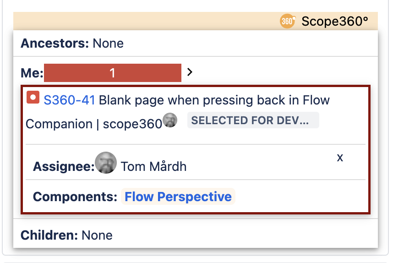
Task: Click the Ancestors label
Action: (x=55, y=44)
